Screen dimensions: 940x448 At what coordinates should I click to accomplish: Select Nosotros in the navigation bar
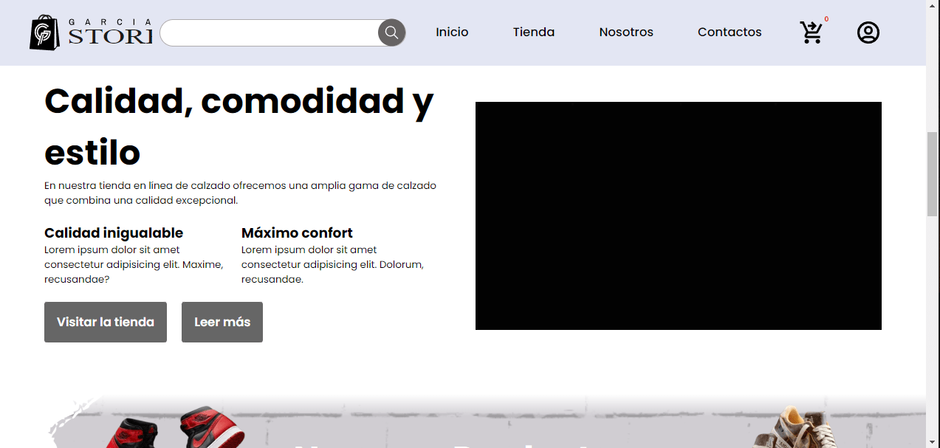click(625, 32)
